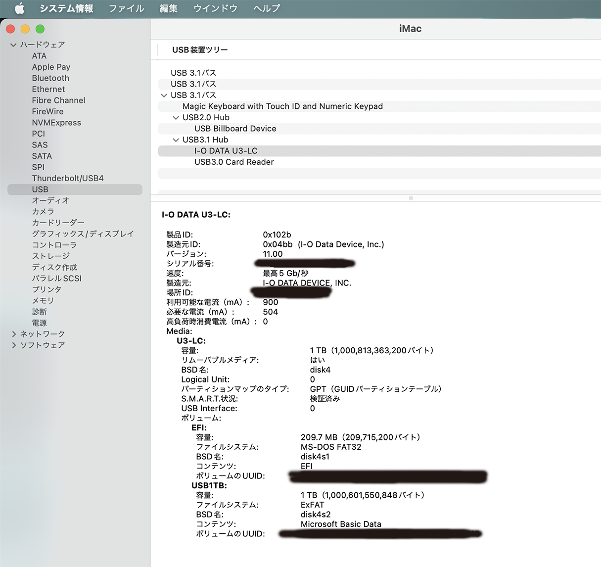Select カメラ in the sidebar
Screen dimensions: 601x567
pyautogui.click(x=43, y=212)
